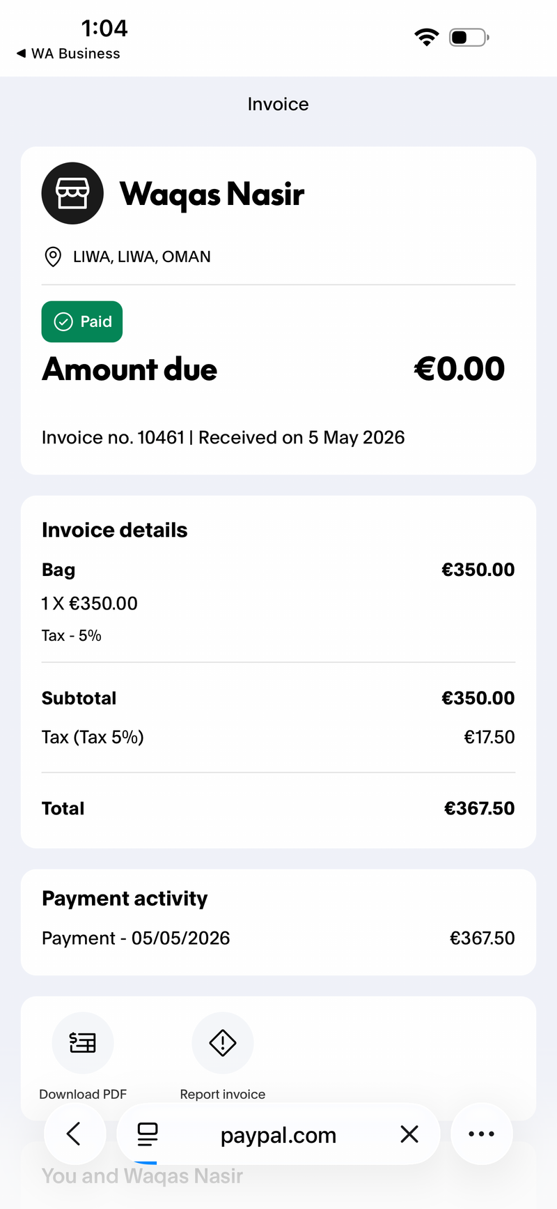The width and height of the screenshot is (557, 1209).
Task: Tap the location pin icon
Action: click(x=52, y=257)
